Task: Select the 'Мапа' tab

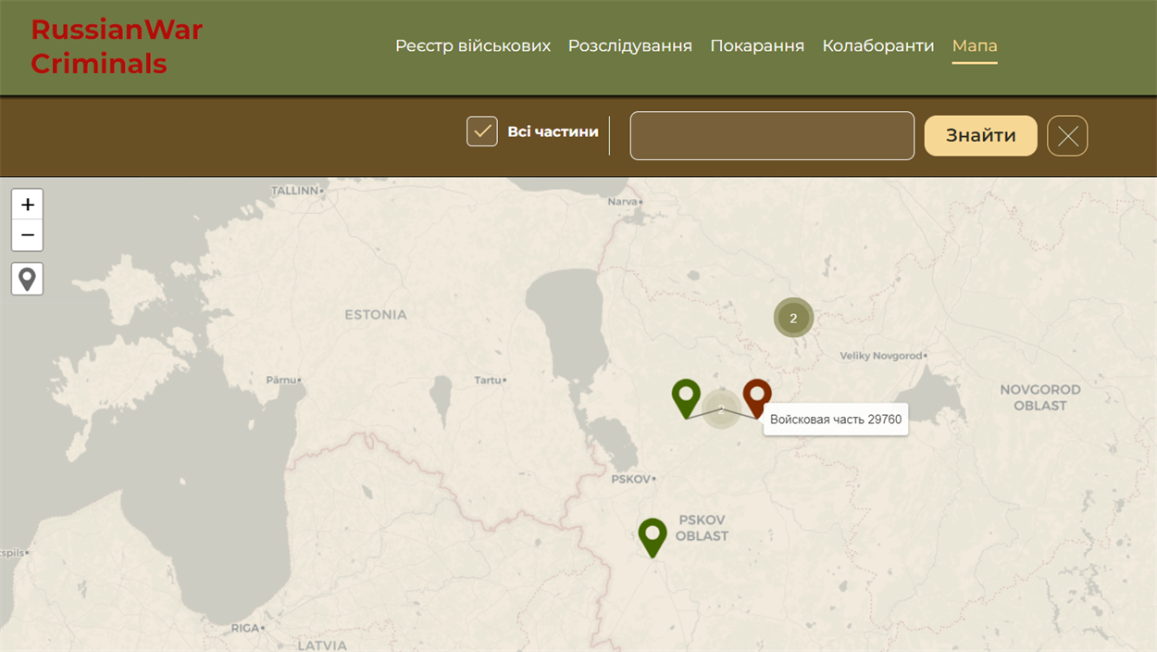Action: [975, 45]
